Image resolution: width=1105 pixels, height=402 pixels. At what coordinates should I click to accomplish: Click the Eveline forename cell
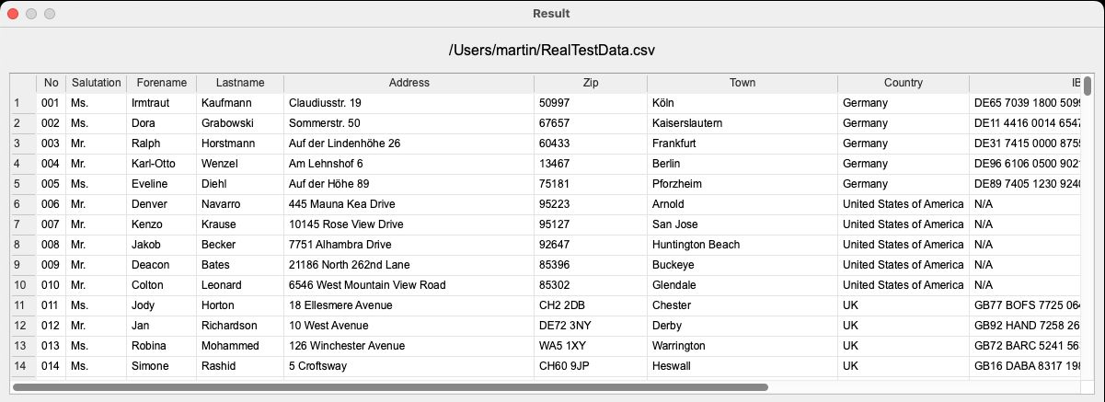click(161, 184)
